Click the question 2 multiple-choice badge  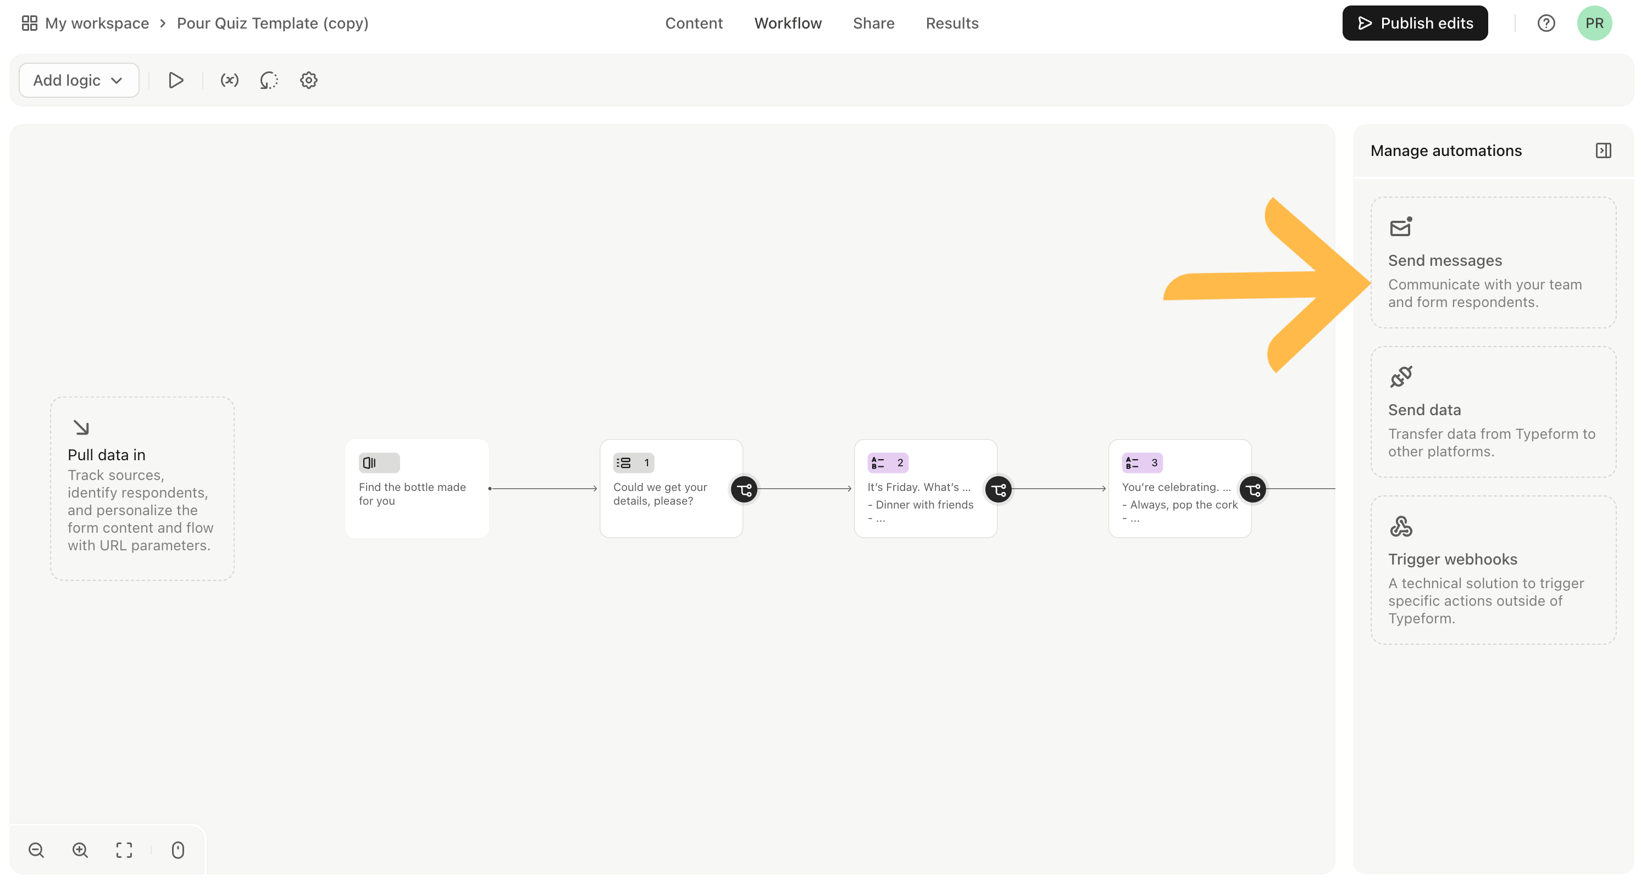pos(888,463)
